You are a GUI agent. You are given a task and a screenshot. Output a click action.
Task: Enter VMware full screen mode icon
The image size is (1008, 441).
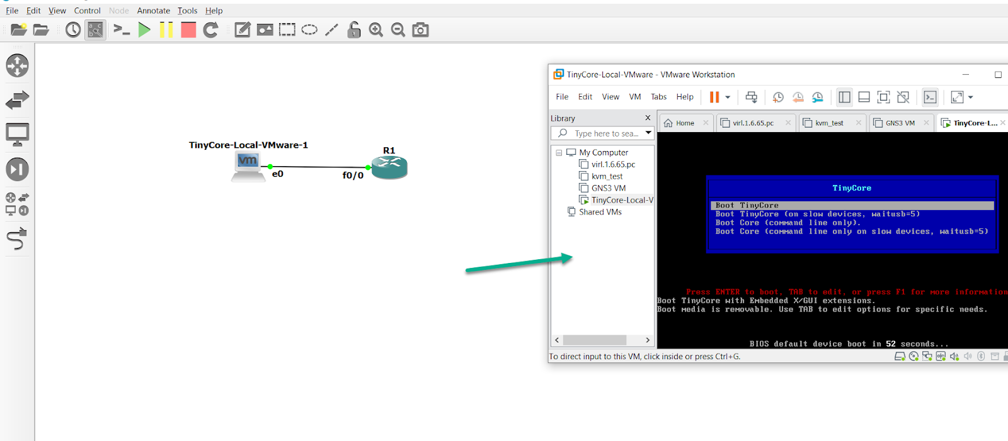[884, 97]
